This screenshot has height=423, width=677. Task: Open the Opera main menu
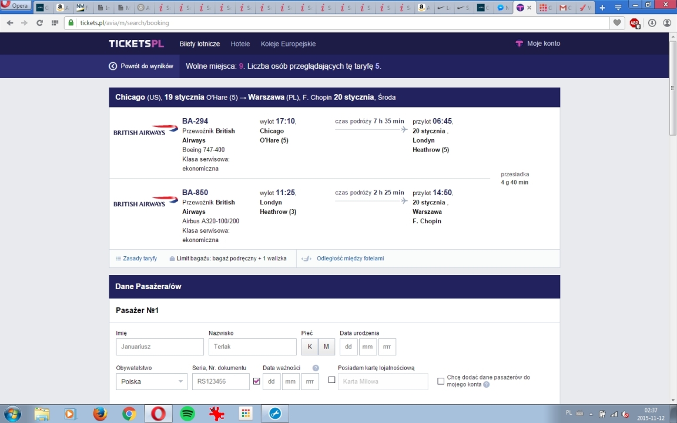[x=15, y=6]
